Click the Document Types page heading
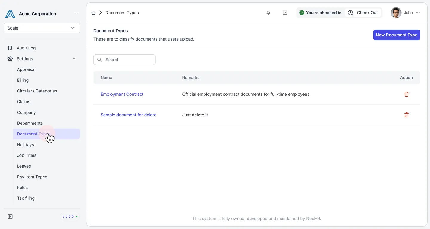Viewport: 430px width, 229px height. pos(110,31)
